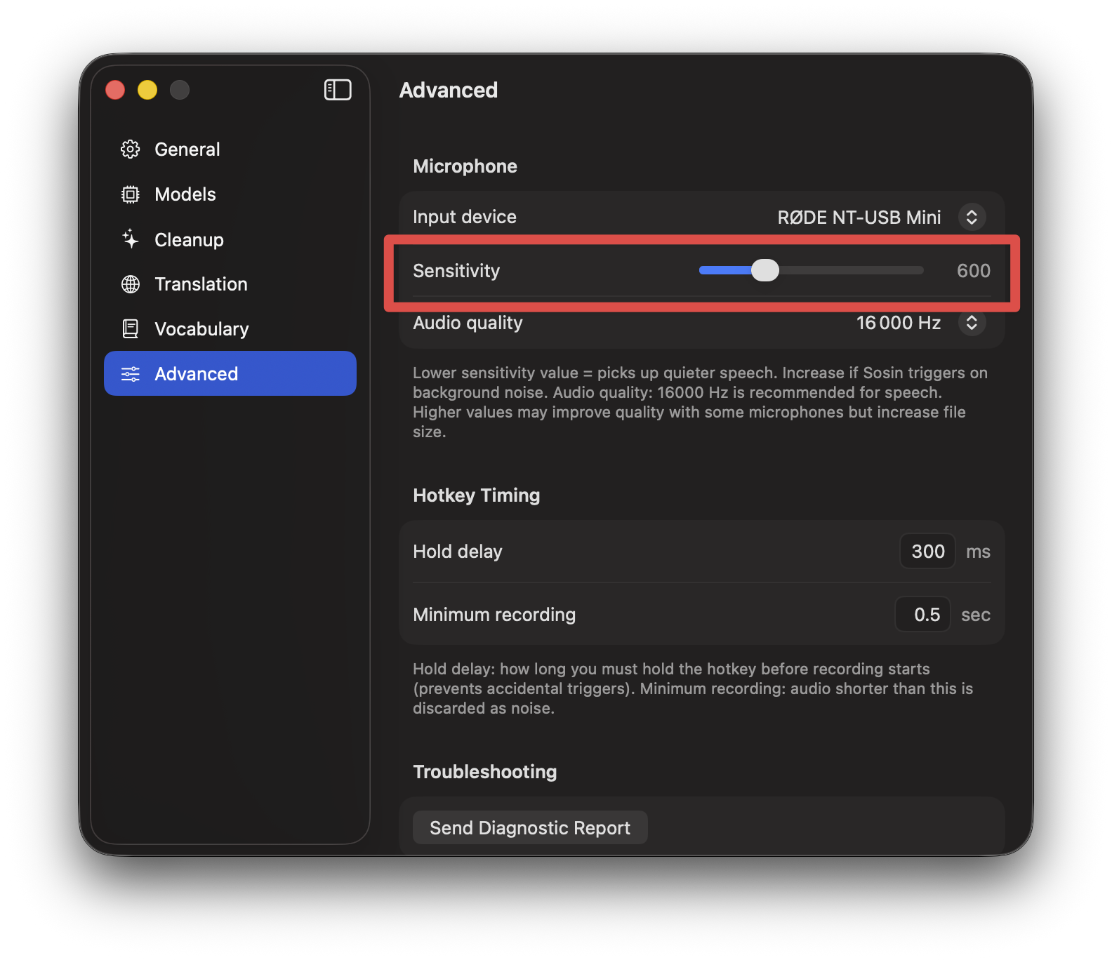1112x960 pixels.
Task: Toggle the sidebar visibility icon
Action: click(338, 90)
